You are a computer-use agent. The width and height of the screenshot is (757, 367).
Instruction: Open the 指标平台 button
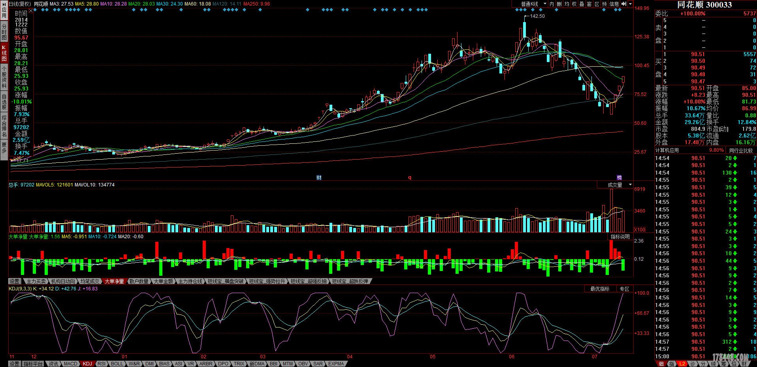tap(33, 364)
